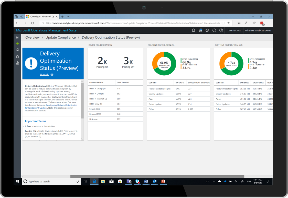
Task: Open the Windows-Analytics-Demo workspace selector
Action: click(x=258, y=30)
